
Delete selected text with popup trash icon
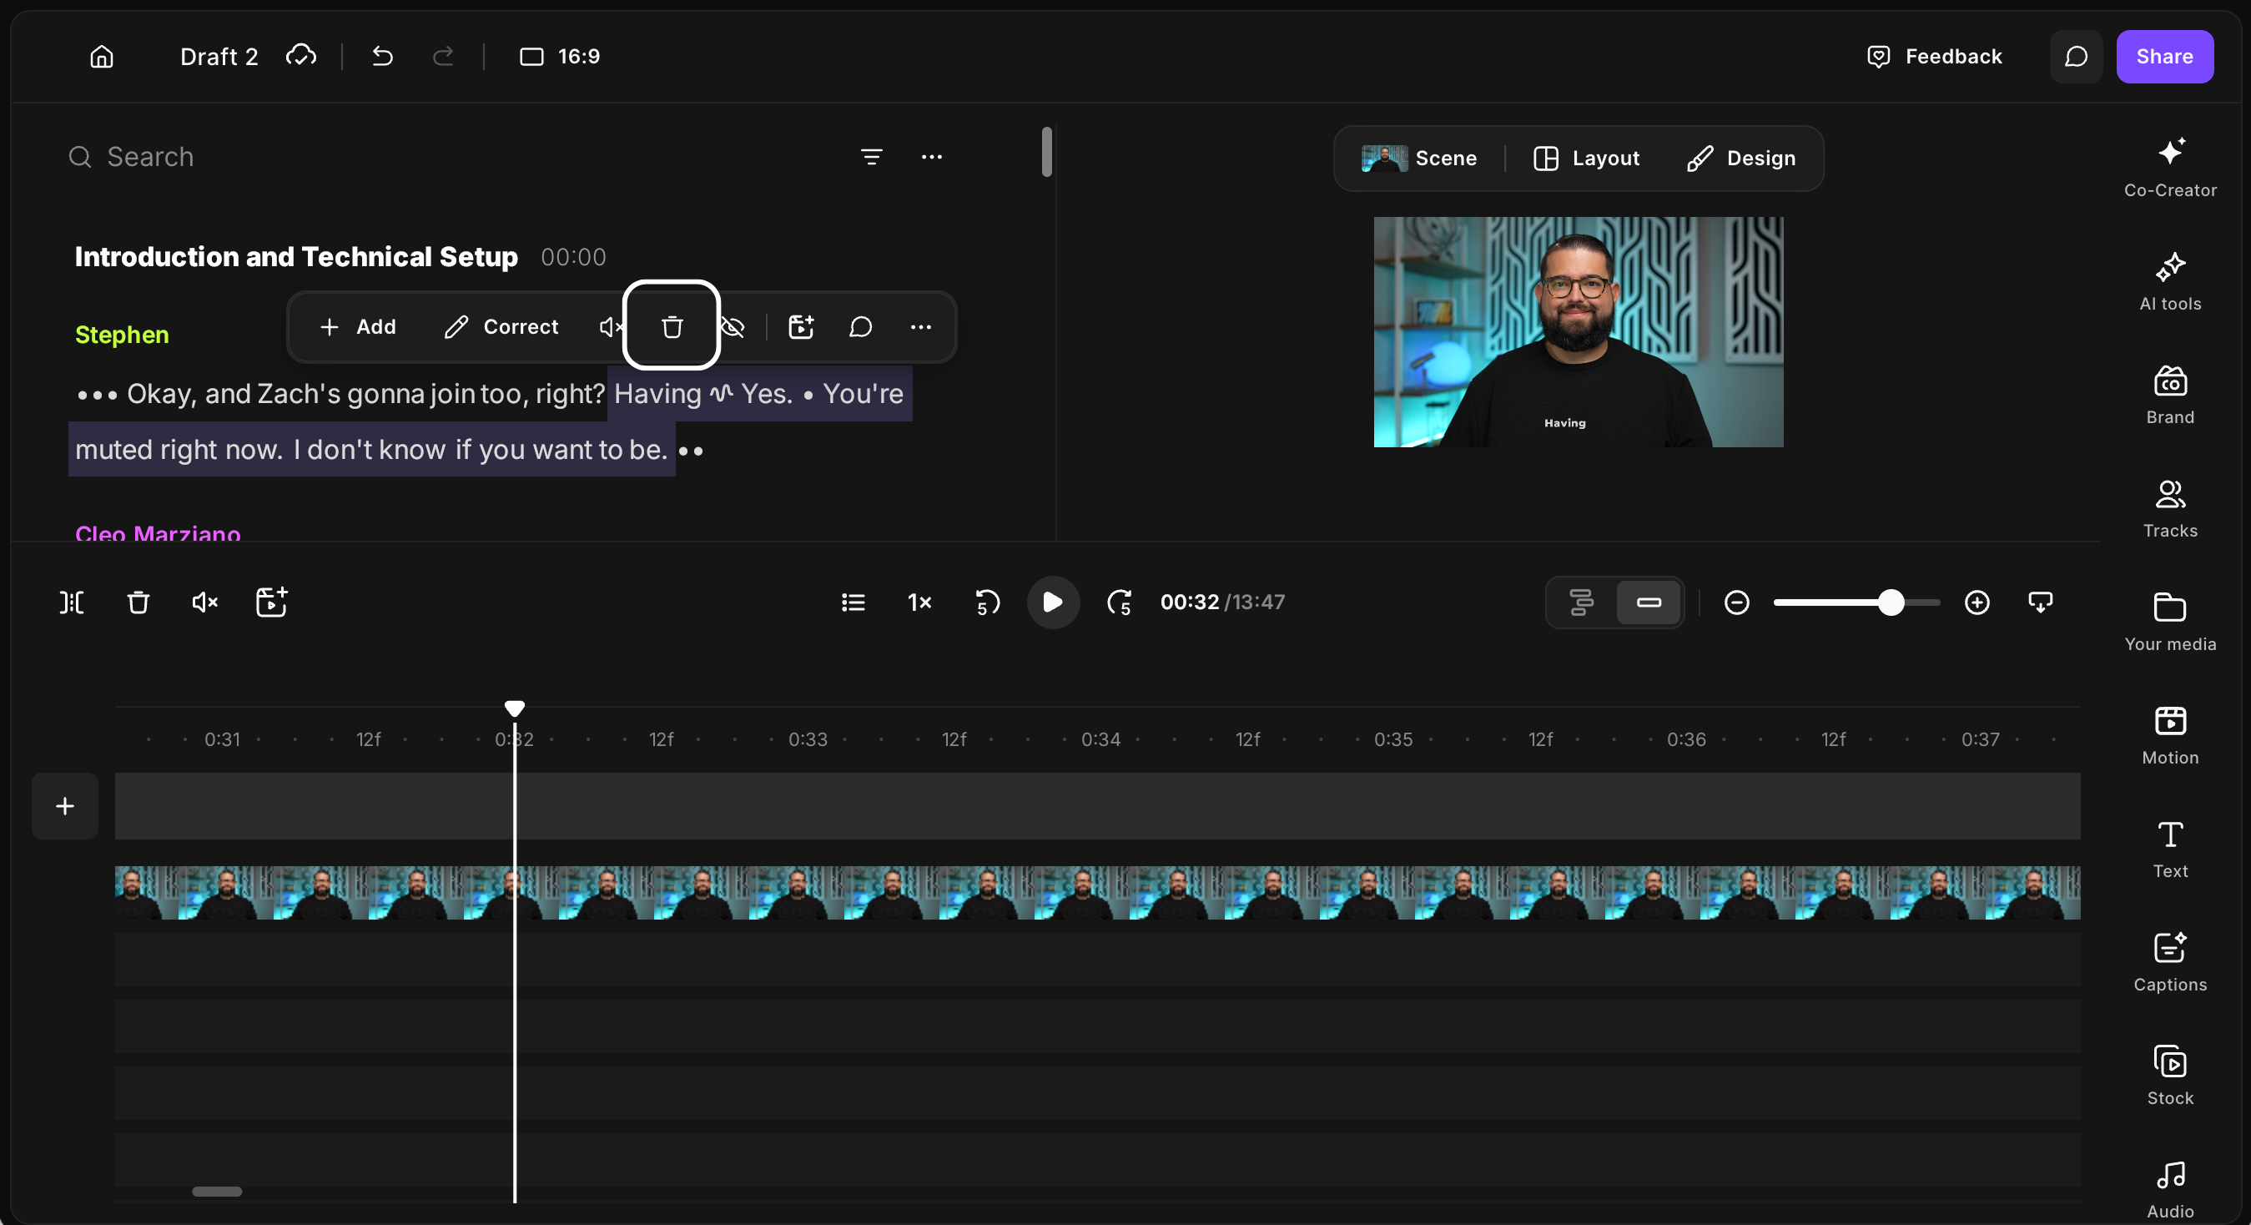671,327
